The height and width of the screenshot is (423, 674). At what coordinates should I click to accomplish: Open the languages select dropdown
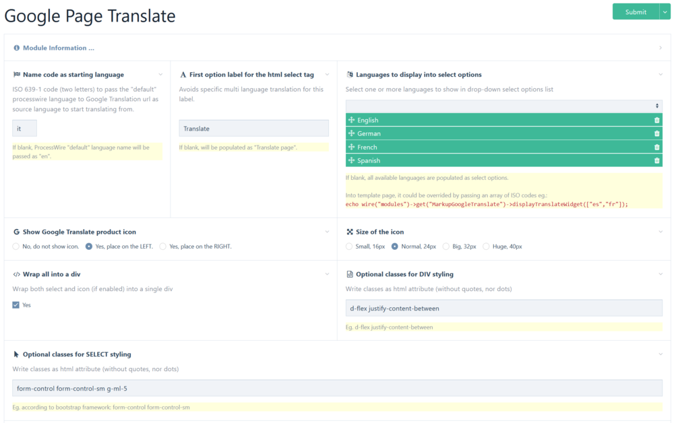(x=503, y=106)
